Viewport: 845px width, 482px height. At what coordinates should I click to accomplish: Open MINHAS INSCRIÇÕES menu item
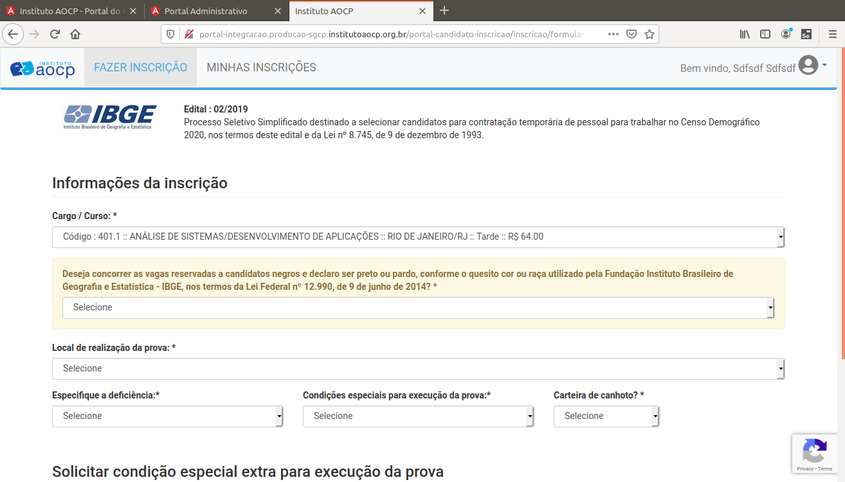pos(261,67)
